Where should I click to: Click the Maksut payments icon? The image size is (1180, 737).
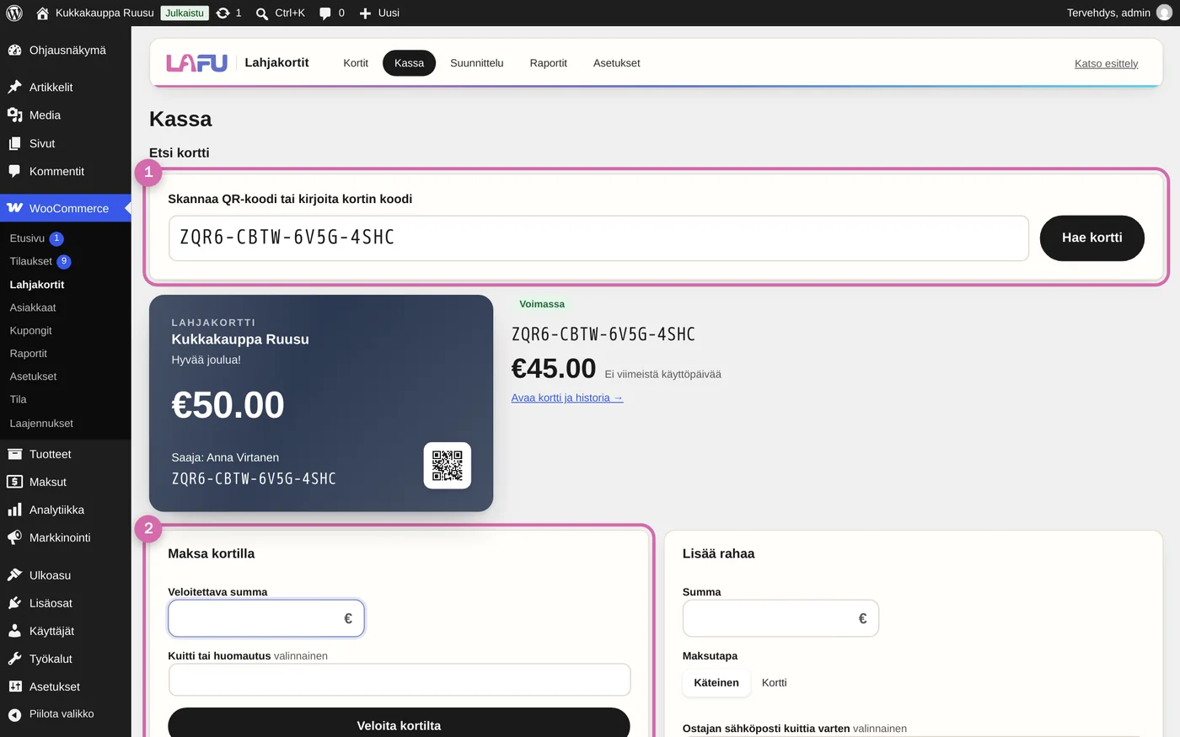(x=14, y=482)
